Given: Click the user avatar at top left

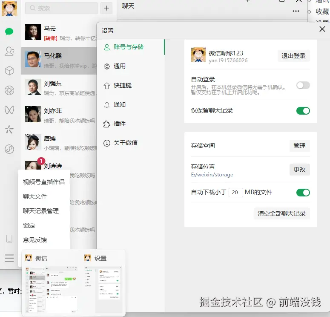Looking at the screenshot, I should tap(9, 9).
